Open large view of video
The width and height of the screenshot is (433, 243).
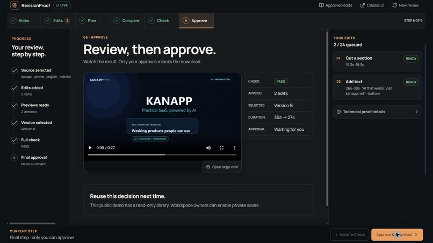222,167
